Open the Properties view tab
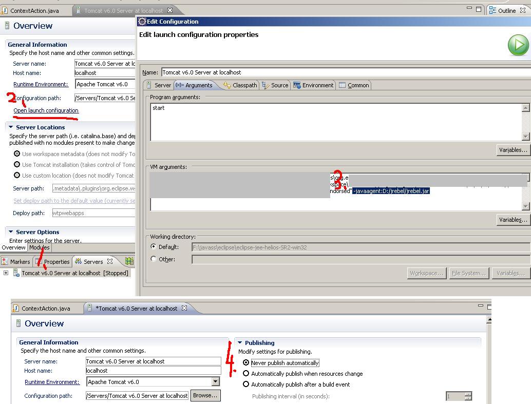This screenshot has height=404, width=531. [53, 261]
